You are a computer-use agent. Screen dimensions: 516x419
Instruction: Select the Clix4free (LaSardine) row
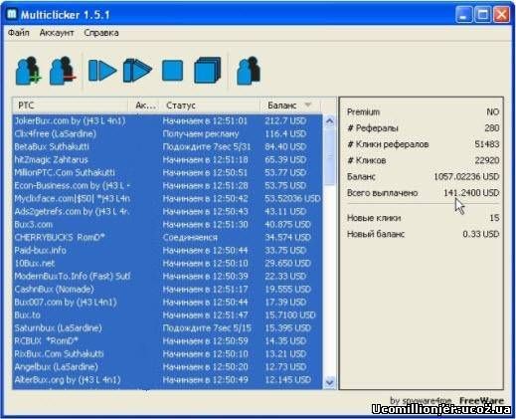coord(167,133)
